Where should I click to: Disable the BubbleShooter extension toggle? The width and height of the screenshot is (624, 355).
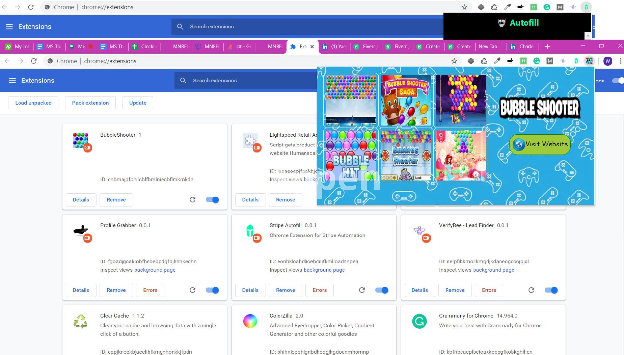[x=212, y=200]
